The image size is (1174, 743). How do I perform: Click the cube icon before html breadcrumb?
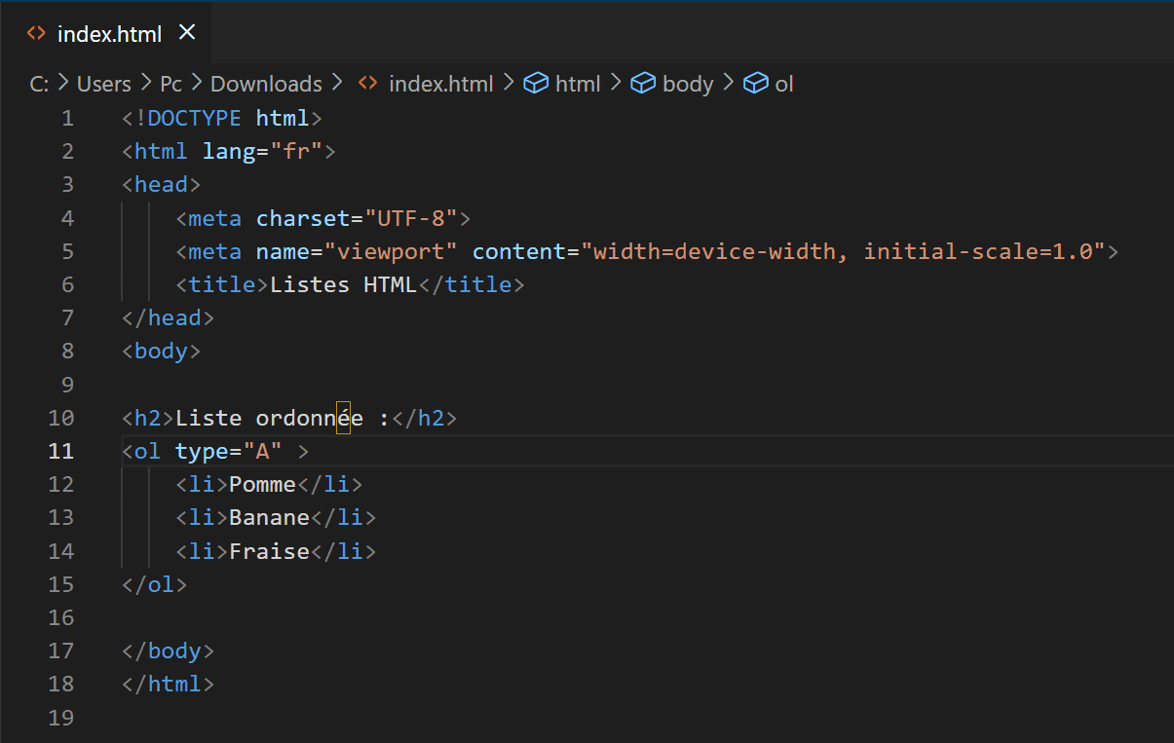(536, 84)
